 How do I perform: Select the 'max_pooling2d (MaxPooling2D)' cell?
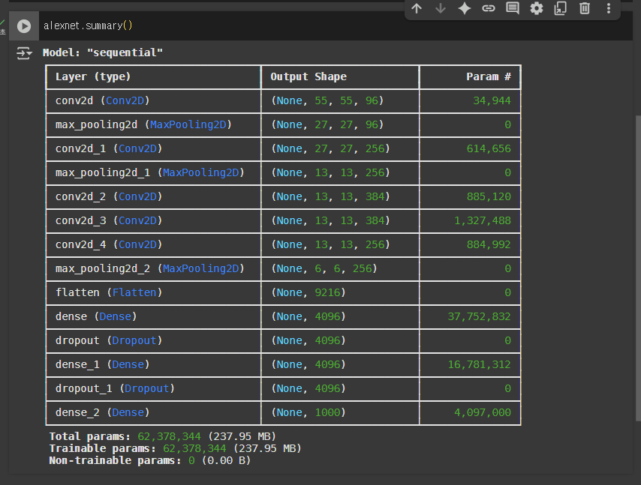click(x=143, y=125)
